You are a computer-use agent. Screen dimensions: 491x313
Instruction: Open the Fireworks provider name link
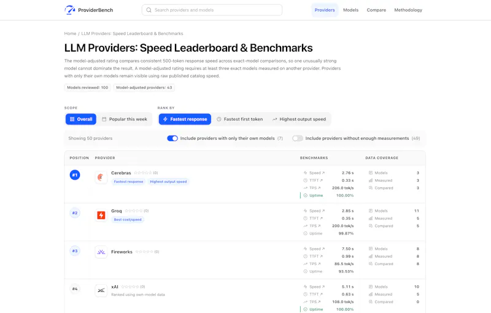coord(122,252)
